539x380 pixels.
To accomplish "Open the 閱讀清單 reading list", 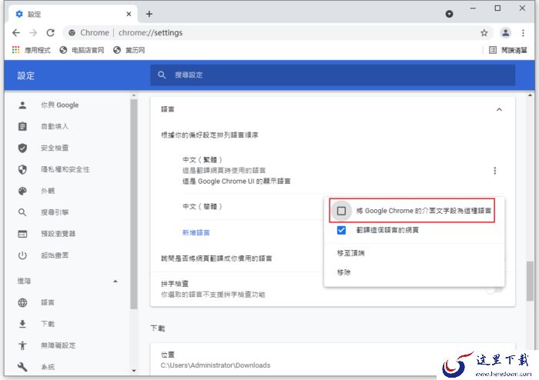I will 507,50.
